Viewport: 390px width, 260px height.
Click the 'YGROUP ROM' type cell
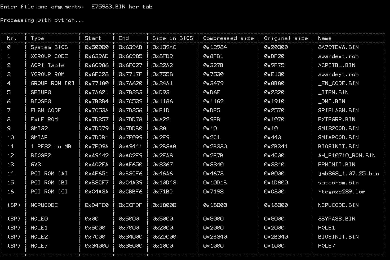pyautogui.click(x=48, y=74)
